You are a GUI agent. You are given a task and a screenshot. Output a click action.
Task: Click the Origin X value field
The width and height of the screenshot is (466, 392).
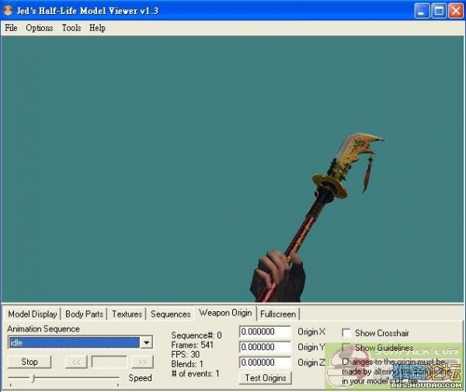(265, 331)
